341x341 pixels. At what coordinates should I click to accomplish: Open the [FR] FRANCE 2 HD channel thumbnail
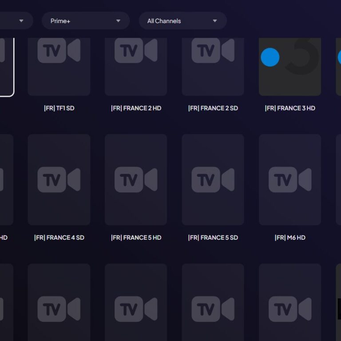[x=136, y=67]
